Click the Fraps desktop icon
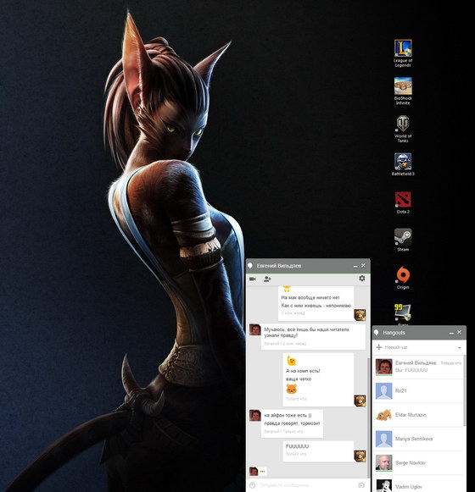Image resolution: width=475 pixels, height=492 pixels. (x=403, y=315)
